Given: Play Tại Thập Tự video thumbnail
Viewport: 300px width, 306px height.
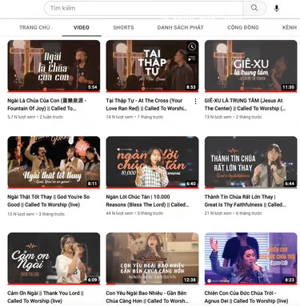Looking at the screenshot, I should tap(152, 66).
